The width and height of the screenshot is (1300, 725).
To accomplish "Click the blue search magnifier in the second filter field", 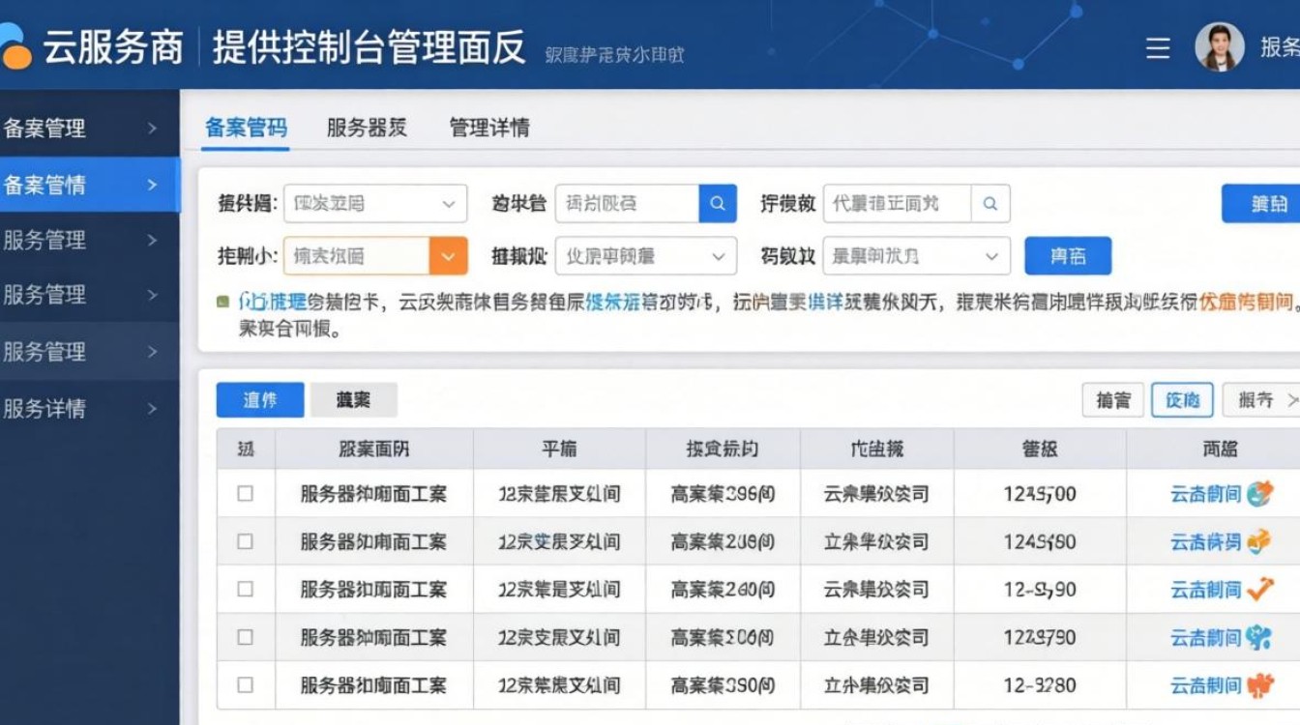I will [717, 203].
